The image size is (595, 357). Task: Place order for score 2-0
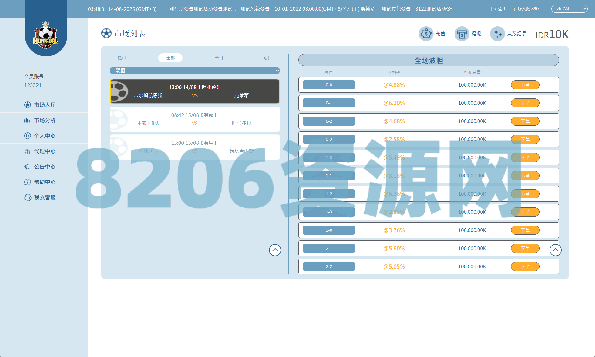point(525,230)
